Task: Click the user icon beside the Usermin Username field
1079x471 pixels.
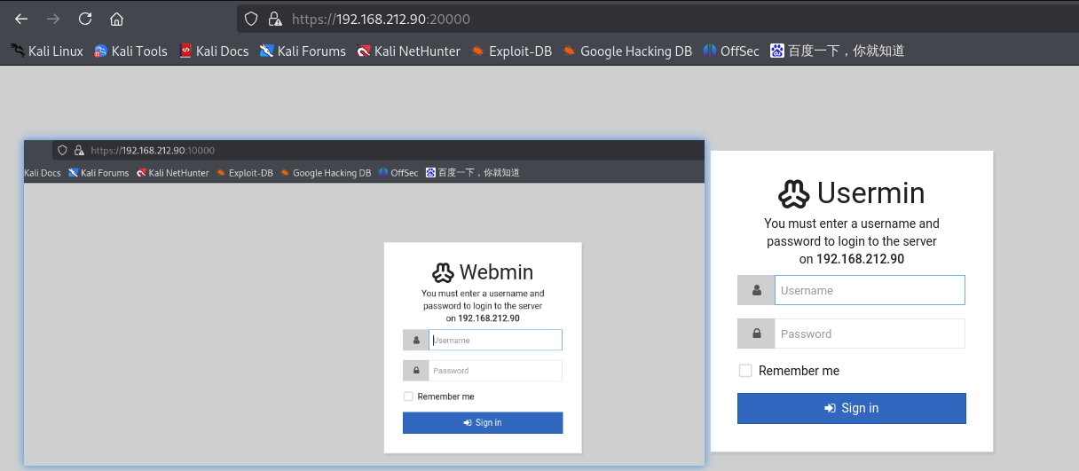Action: 756,290
